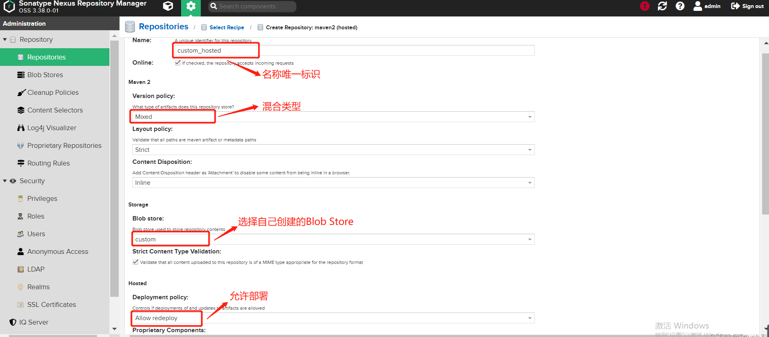Click the Content Selectors layers icon
Image resolution: width=769 pixels, height=337 pixels.
[x=21, y=110]
